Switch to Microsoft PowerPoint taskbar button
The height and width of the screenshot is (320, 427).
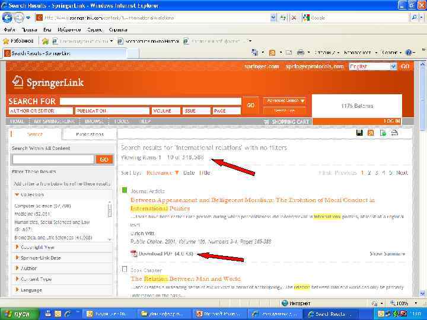[x=220, y=314]
